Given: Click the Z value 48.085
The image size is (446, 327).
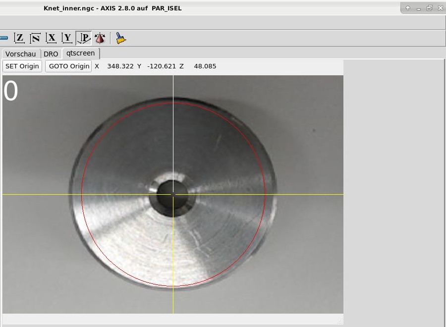Looking at the screenshot, I should tap(205, 66).
